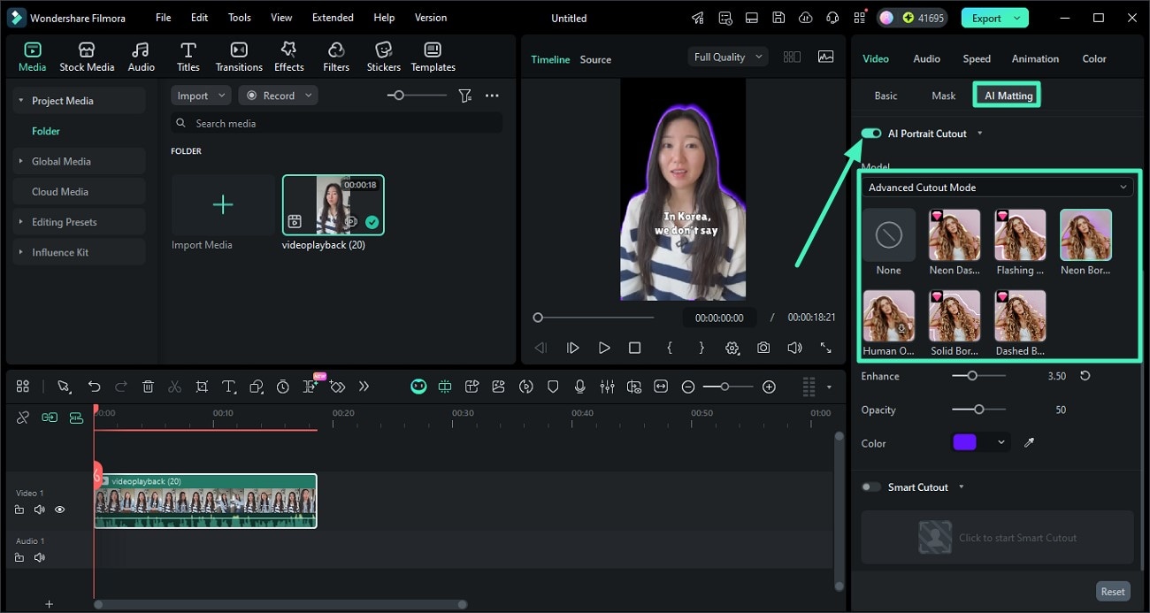Enable Smart Cutout
Screen dimensions: 1150x613
point(870,487)
